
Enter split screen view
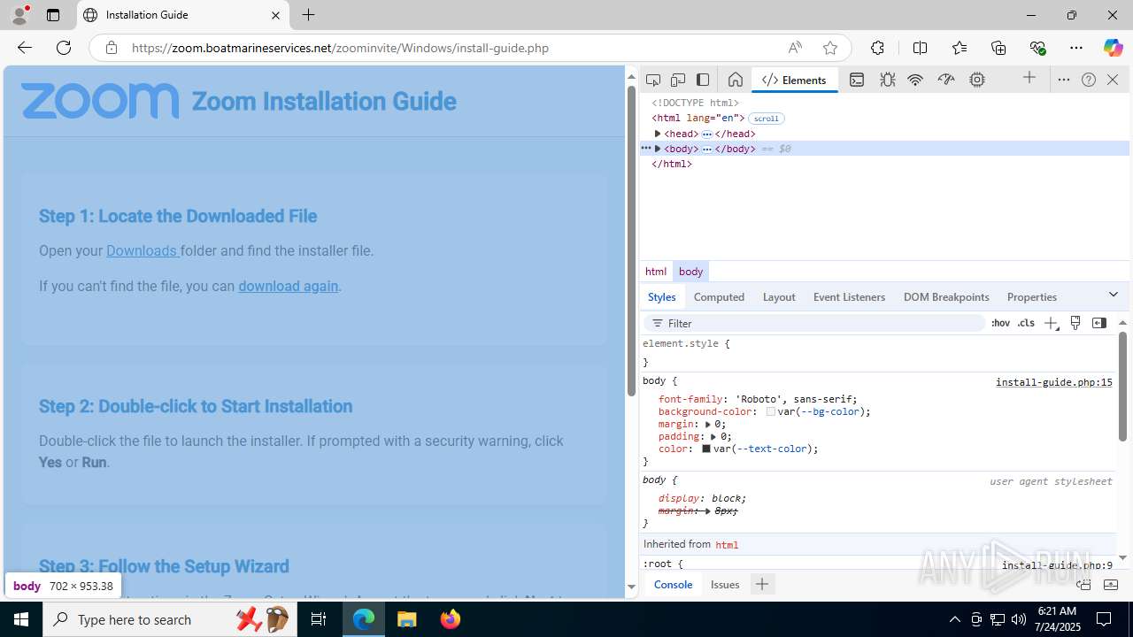point(920,48)
